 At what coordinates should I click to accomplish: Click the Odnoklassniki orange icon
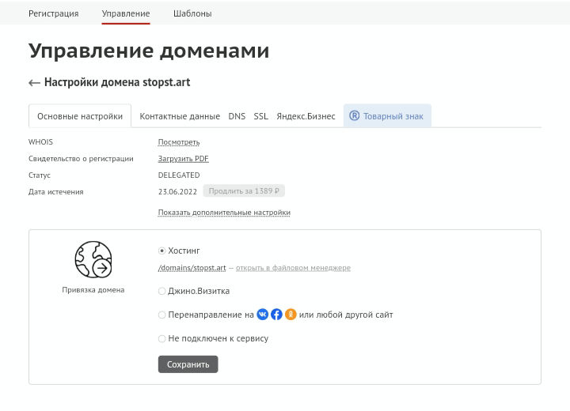291,315
